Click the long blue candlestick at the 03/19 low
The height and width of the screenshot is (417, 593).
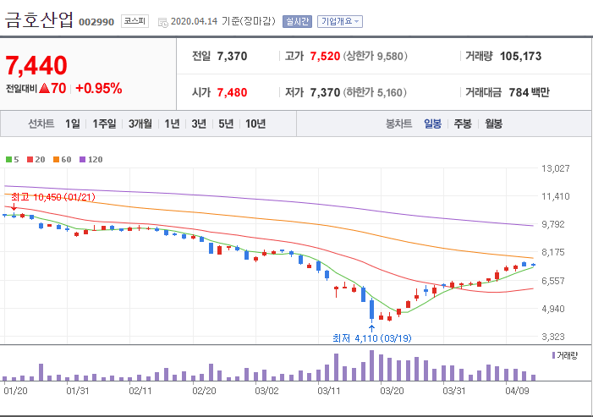coord(371,310)
